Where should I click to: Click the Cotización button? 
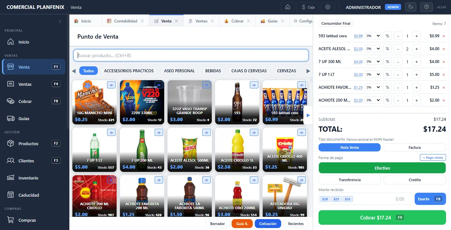click(x=268, y=224)
